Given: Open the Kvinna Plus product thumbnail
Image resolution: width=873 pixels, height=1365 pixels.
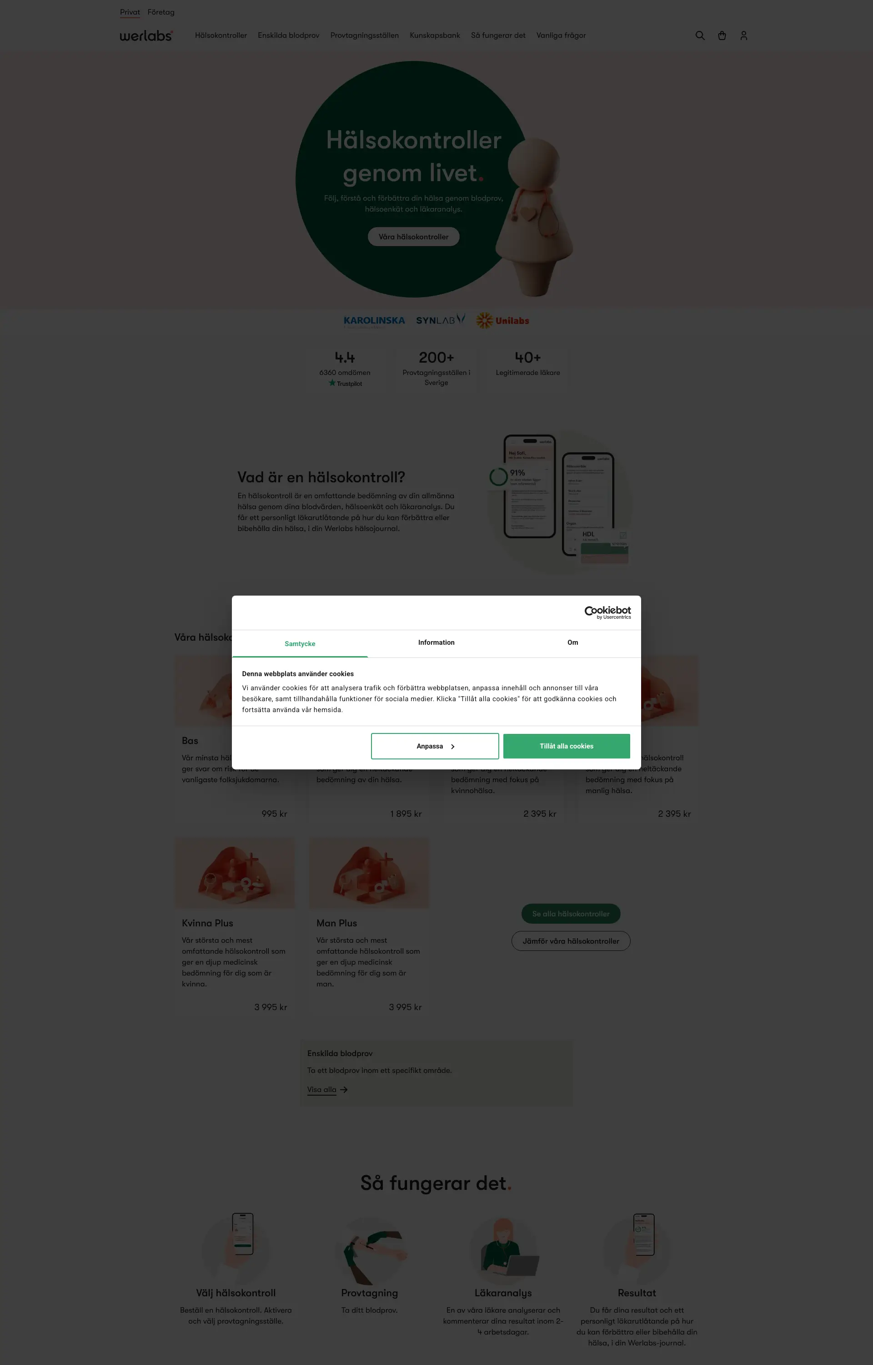Looking at the screenshot, I should pyautogui.click(x=235, y=873).
